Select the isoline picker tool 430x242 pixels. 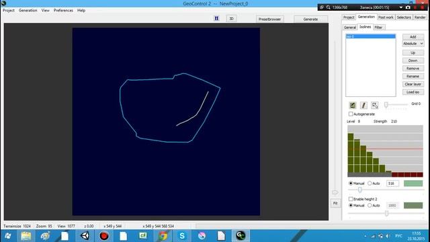click(x=375, y=105)
